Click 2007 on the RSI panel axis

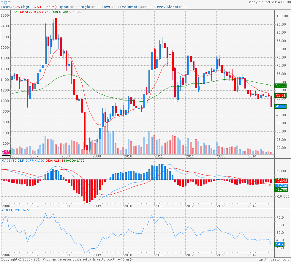click(x=34, y=255)
